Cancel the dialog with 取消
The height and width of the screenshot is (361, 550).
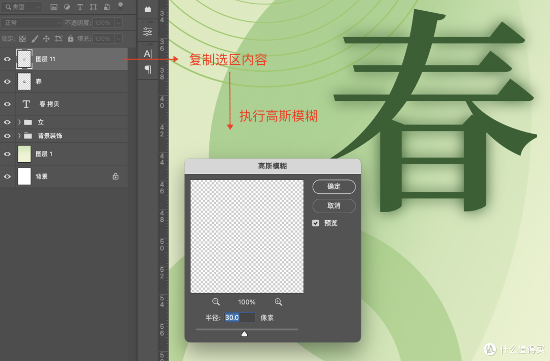tap(334, 206)
